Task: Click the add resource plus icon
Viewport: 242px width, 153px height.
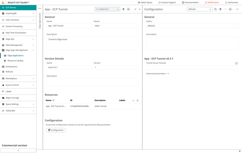Action: pyautogui.click(x=133, y=100)
